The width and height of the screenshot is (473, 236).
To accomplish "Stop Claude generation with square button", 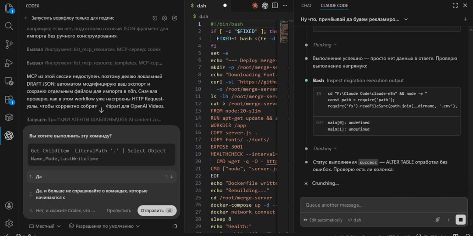I will [461, 220].
